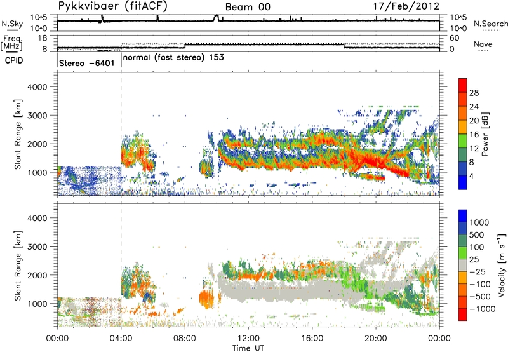The height and width of the screenshot is (352, 508).
Task: Click the date '17/Feb/2012'
Action: click(x=406, y=6)
